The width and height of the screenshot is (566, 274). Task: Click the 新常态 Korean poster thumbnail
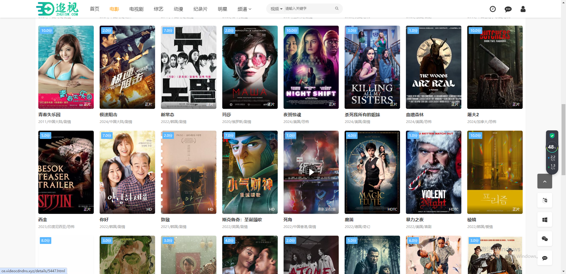pos(189,67)
